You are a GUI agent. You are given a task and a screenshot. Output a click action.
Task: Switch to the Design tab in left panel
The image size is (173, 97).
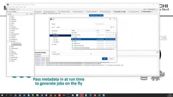[14, 12]
